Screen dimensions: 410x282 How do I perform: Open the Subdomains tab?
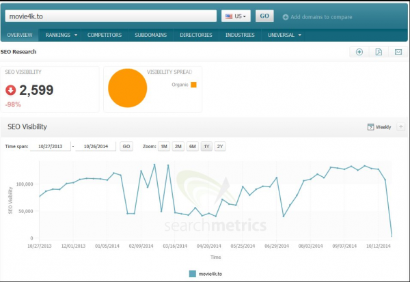tap(151, 35)
